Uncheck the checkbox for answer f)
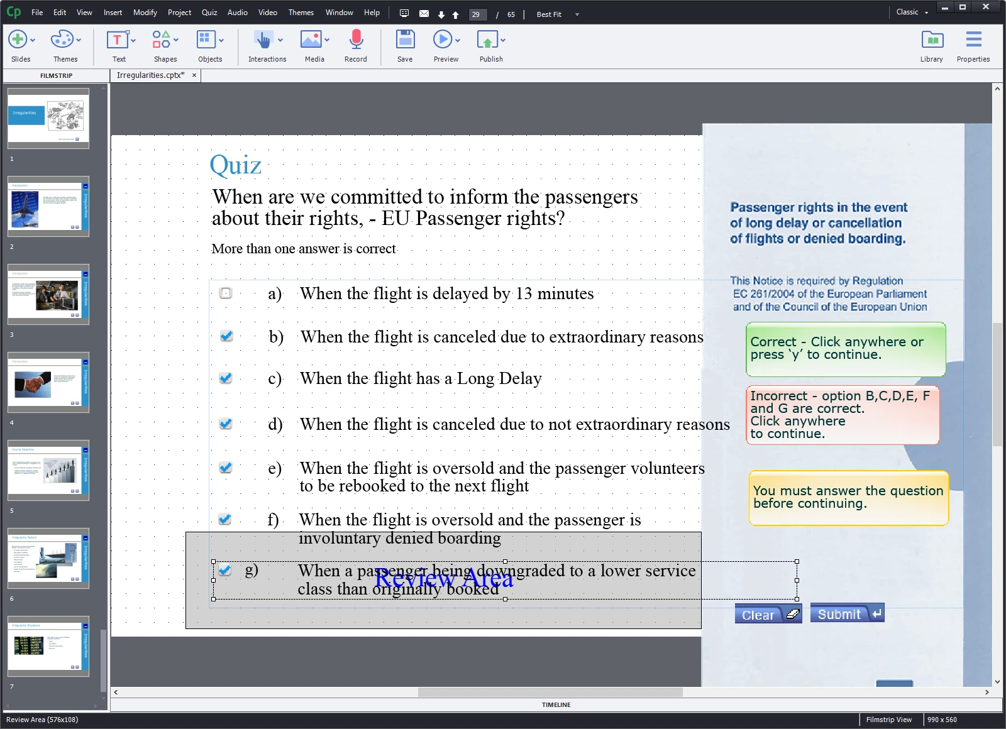The width and height of the screenshot is (1006, 729). point(225,519)
